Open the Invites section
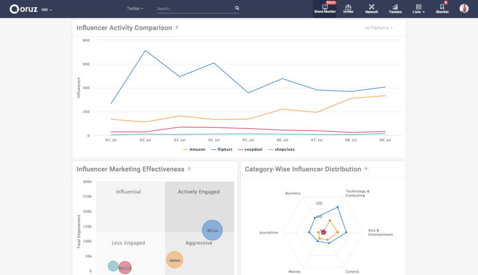This screenshot has height=275, width=478. pos(348,9)
